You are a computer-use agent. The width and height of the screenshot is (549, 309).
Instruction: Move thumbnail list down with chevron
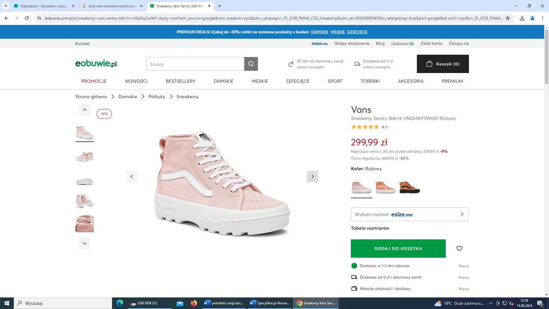click(85, 243)
